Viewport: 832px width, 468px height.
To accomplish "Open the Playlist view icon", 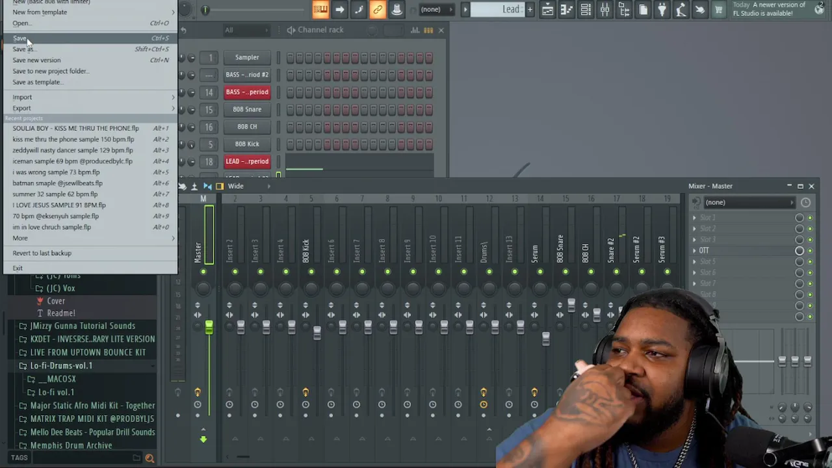I will pos(548,9).
